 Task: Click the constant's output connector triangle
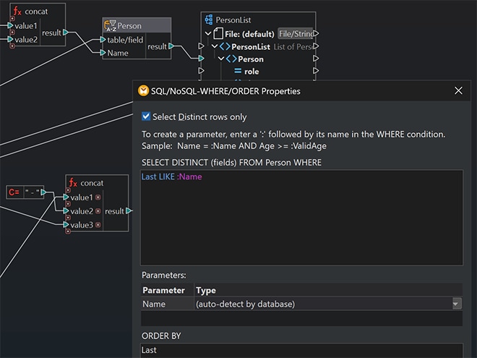coord(43,192)
